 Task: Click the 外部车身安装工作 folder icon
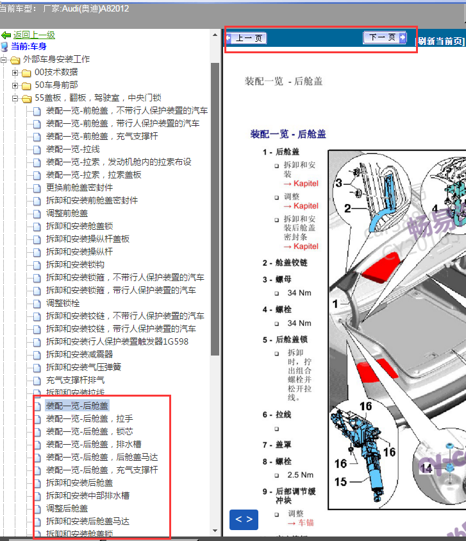click(15, 60)
